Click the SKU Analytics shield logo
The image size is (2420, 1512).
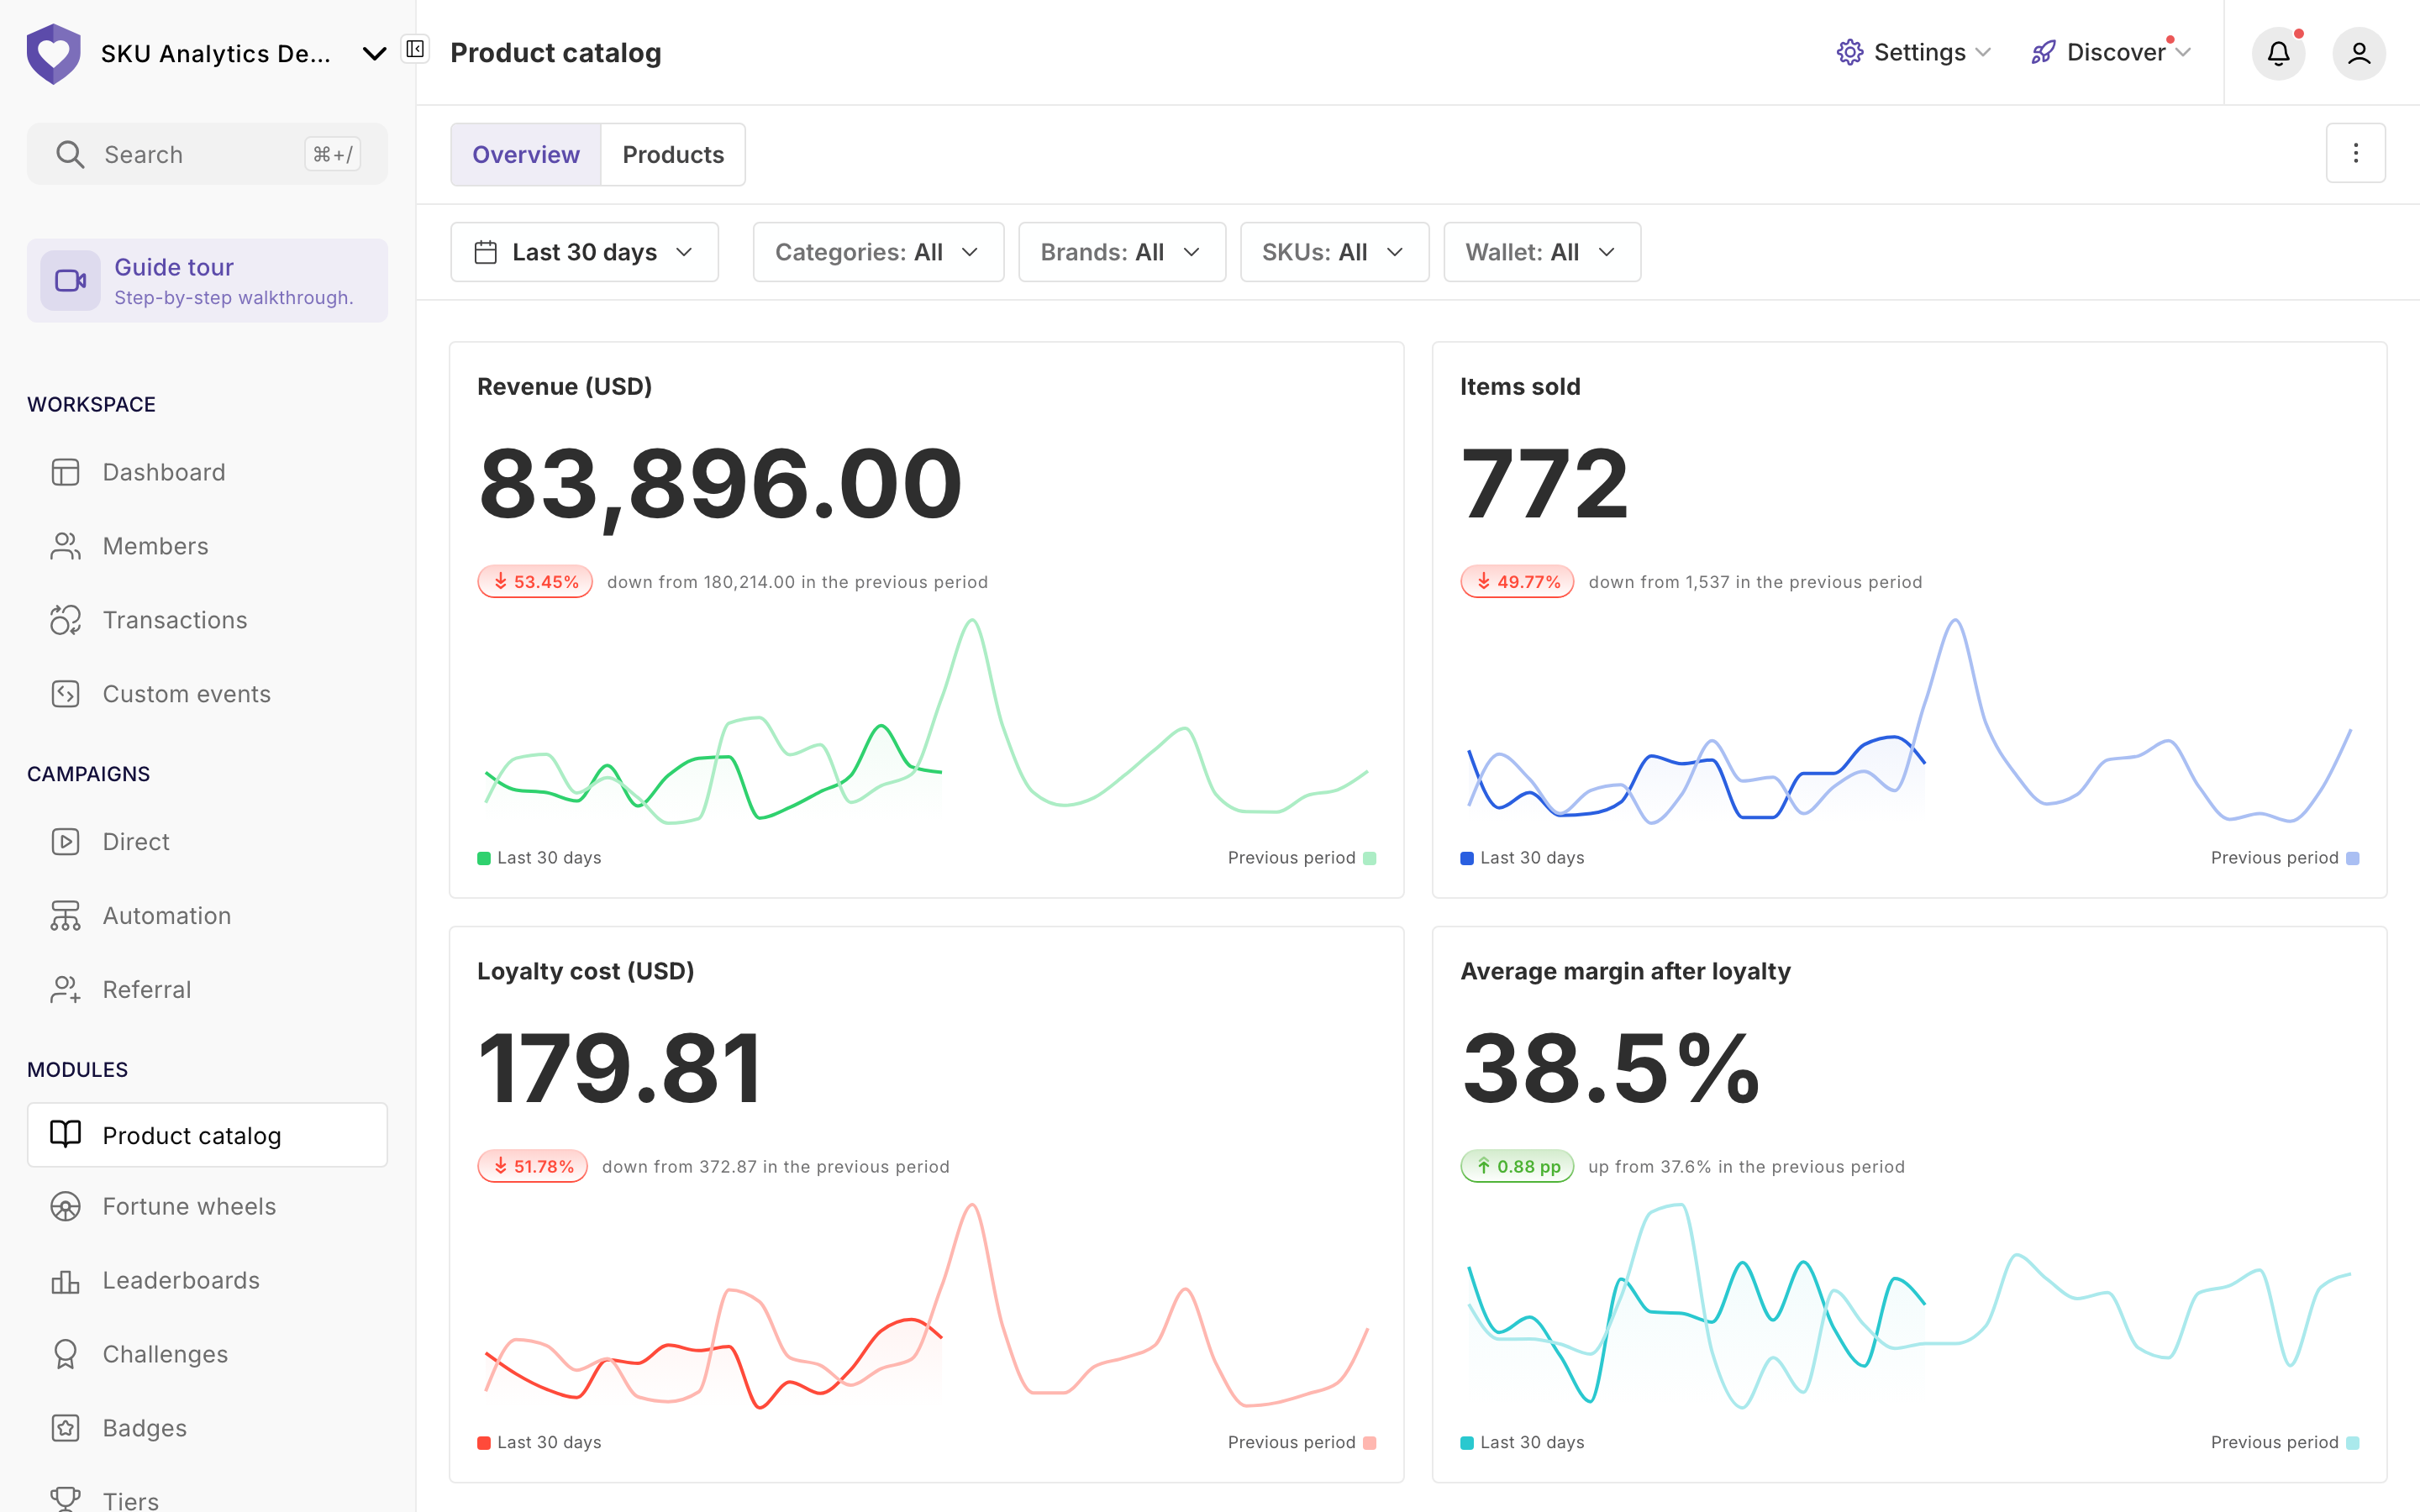[53, 53]
